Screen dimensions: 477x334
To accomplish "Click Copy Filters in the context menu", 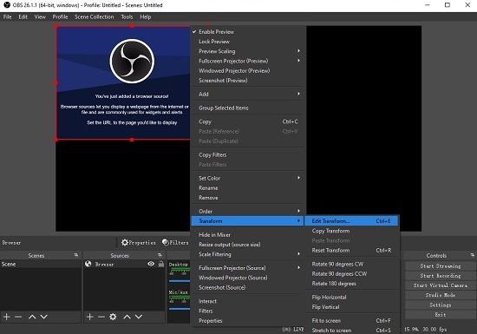I will [247, 154].
